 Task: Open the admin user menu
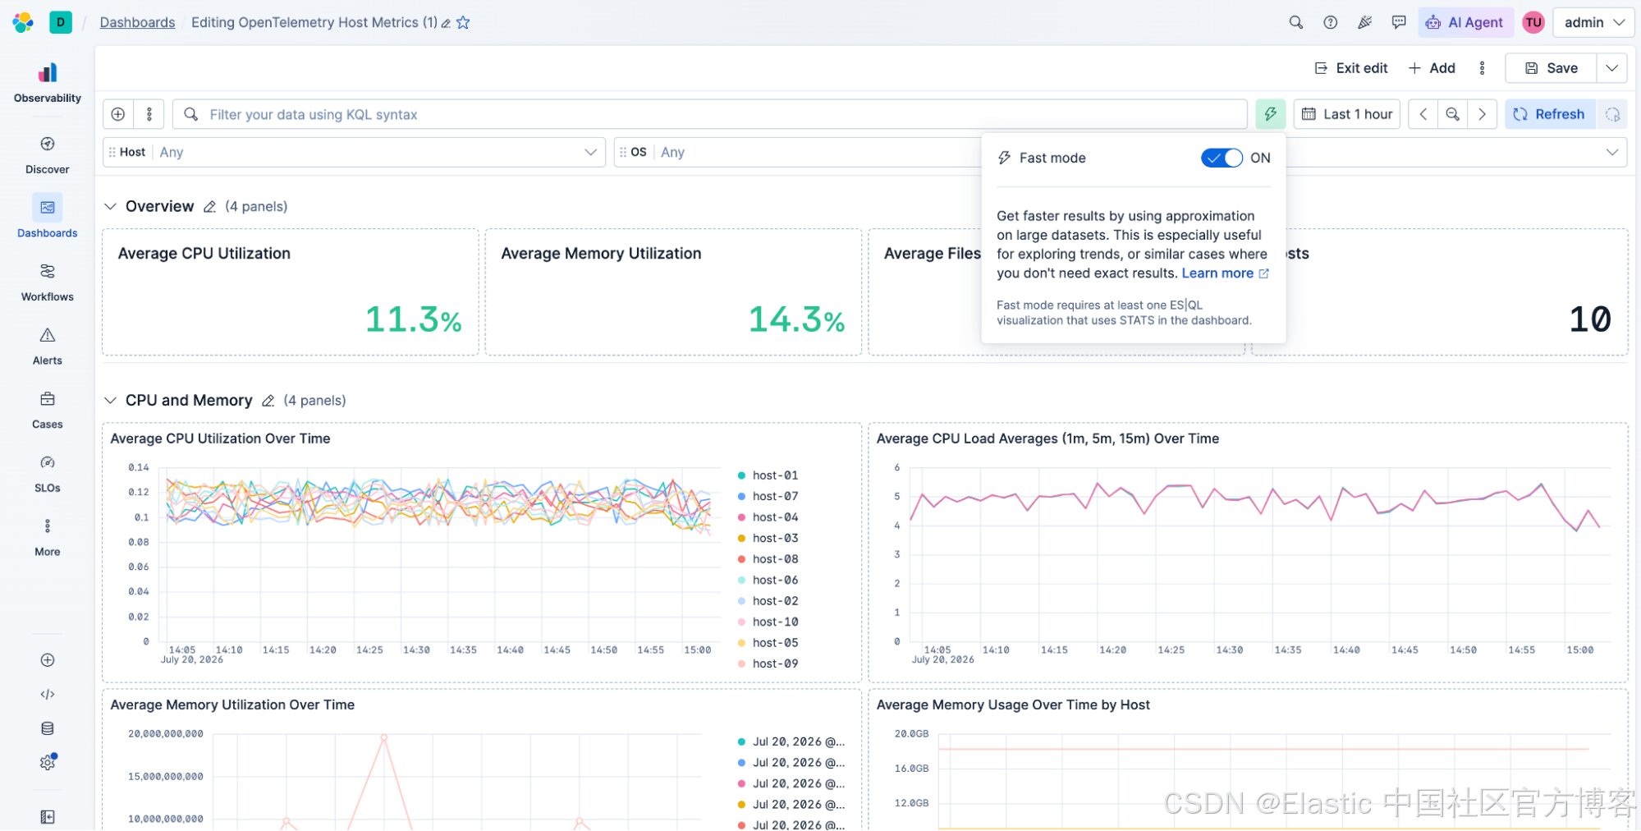pos(1593,22)
